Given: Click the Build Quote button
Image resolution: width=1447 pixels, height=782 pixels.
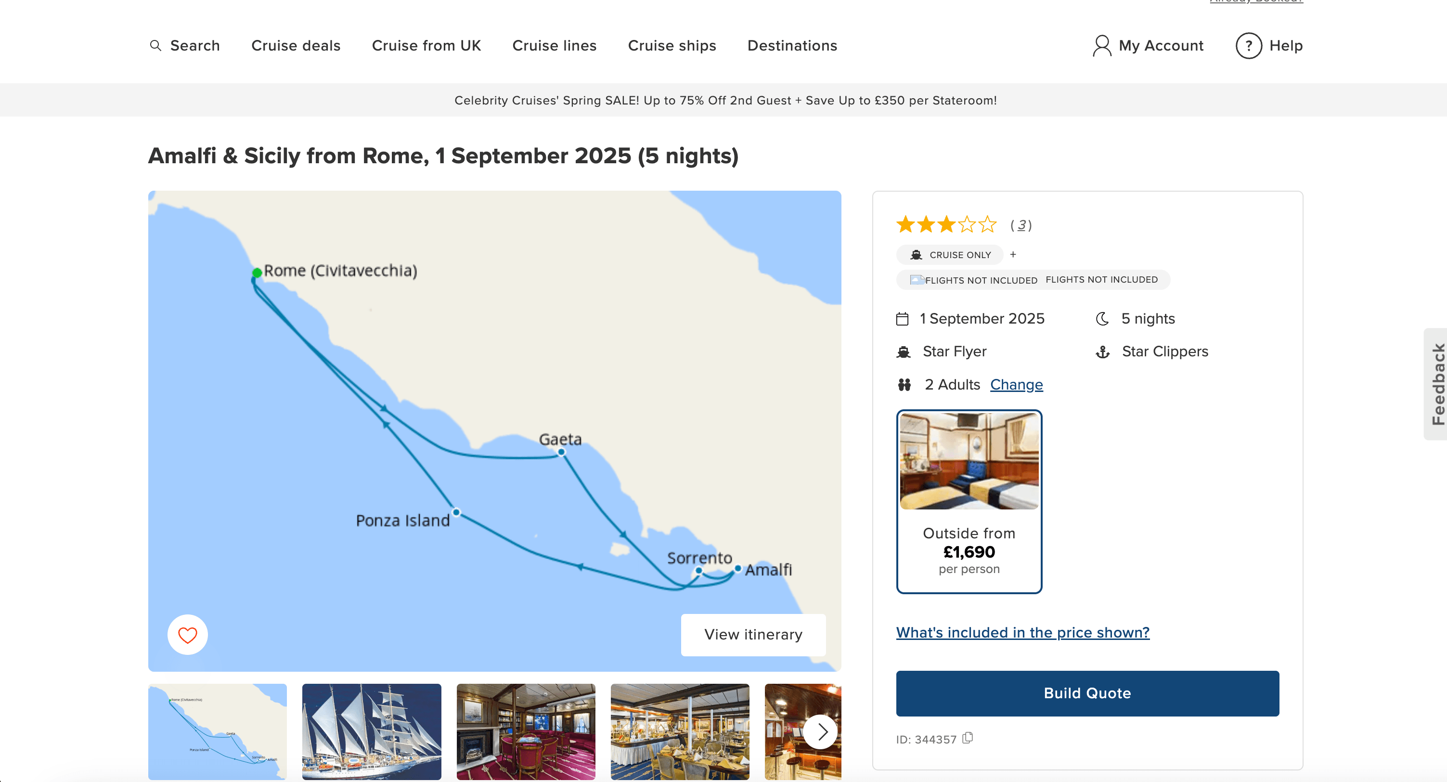Looking at the screenshot, I should point(1087,693).
